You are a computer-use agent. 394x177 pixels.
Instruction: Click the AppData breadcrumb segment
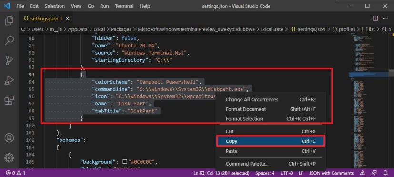pyautogui.click(x=78, y=29)
